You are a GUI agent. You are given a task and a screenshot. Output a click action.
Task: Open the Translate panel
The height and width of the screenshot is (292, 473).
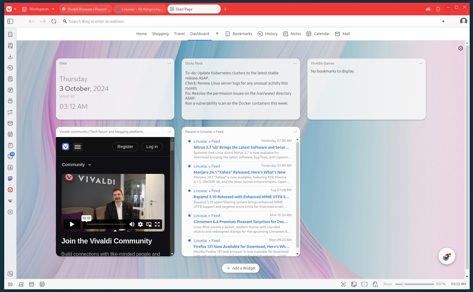10,90
